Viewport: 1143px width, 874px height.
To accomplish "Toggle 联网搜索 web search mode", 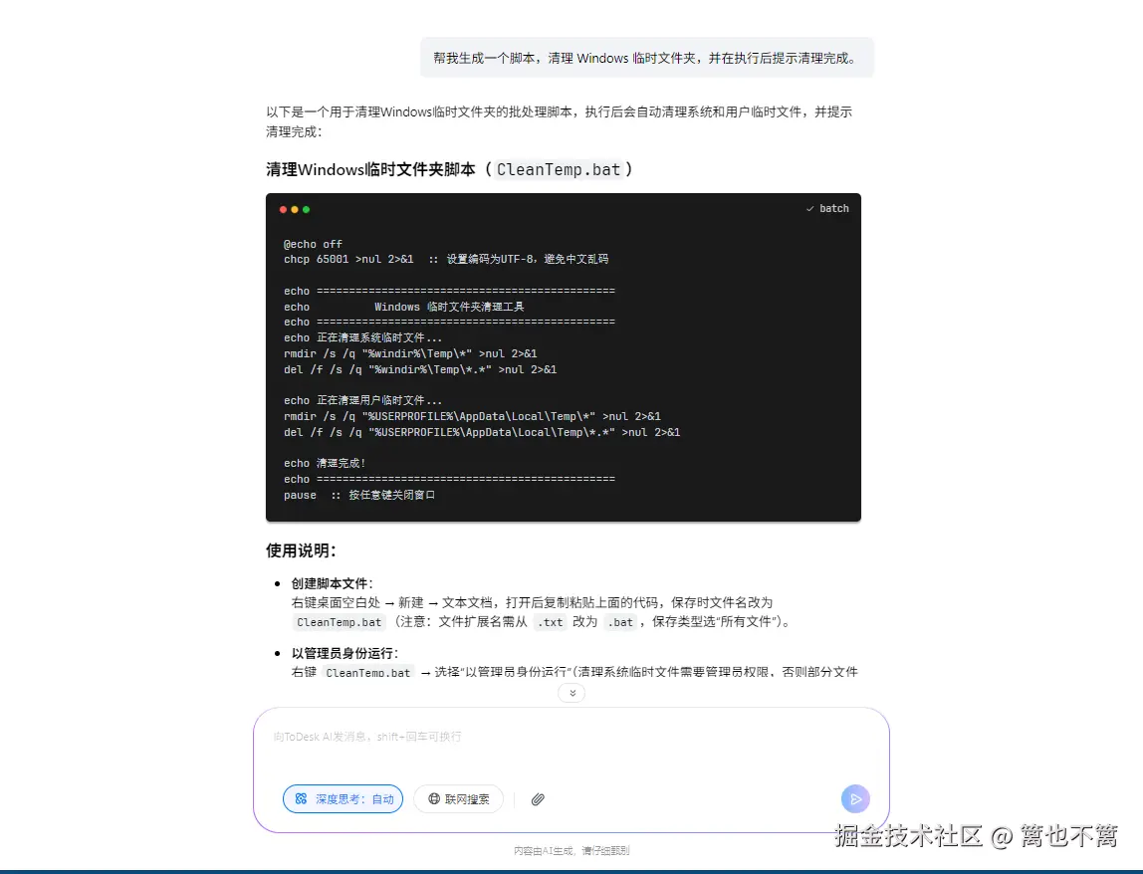I will pos(458,799).
